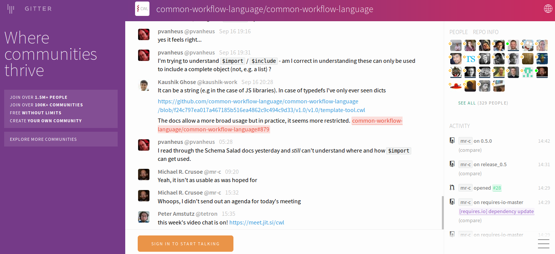Open the #28 pull request link
Viewport: 555px width, 254px height.
point(497,188)
